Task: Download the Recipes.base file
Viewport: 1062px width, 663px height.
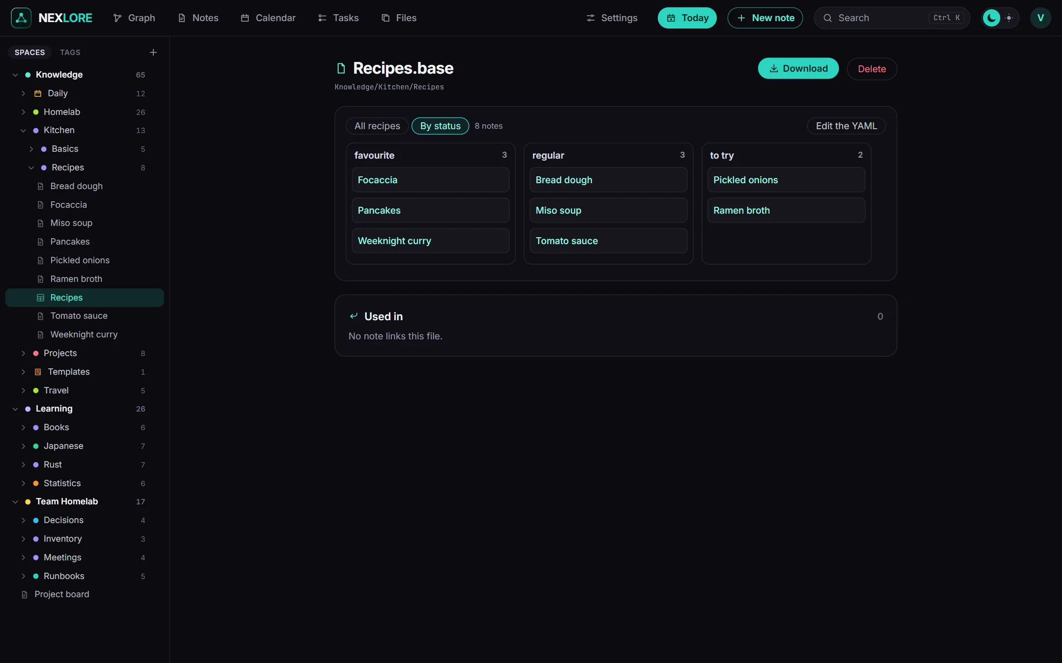Action: [798, 68]
